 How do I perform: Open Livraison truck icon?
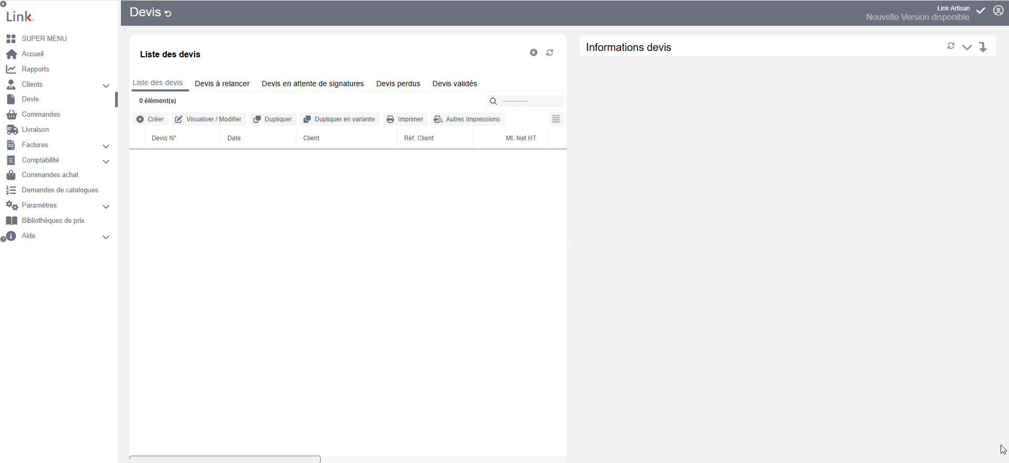[x=12, y=130]
